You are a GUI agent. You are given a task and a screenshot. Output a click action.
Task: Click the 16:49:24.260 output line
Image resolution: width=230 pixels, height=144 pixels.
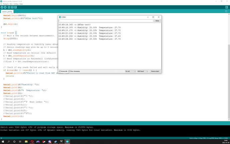pos(89,39)
